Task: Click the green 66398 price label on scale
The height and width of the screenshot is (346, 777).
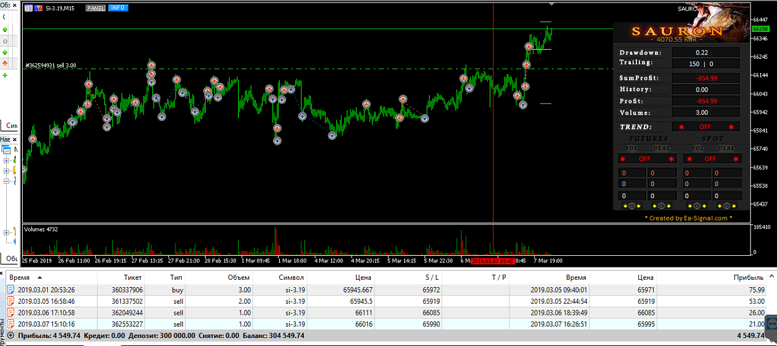Action: (760, 29)
